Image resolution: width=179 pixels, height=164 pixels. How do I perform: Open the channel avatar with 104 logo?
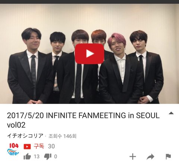click(13, 149)
